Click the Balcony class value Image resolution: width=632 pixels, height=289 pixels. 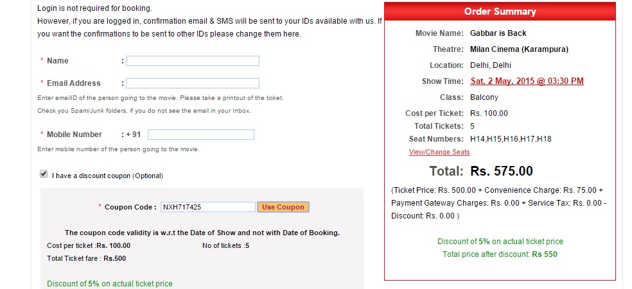point(484,97)
